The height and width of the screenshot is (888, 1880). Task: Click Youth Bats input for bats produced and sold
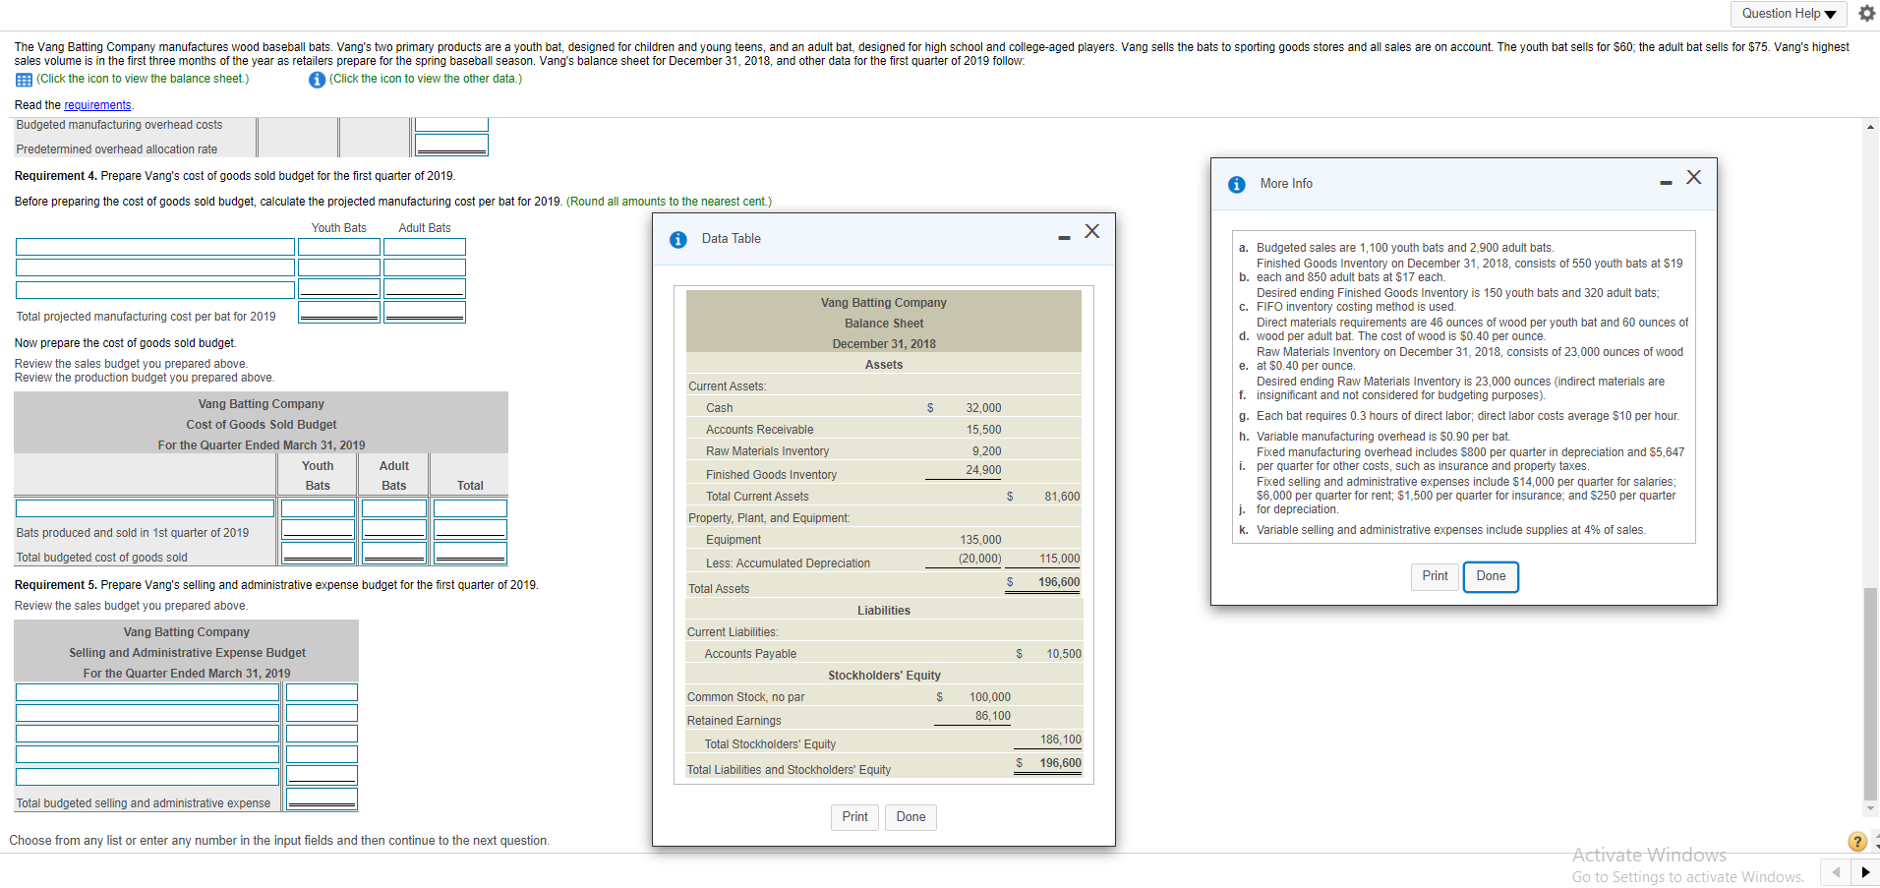click(319, 529)
